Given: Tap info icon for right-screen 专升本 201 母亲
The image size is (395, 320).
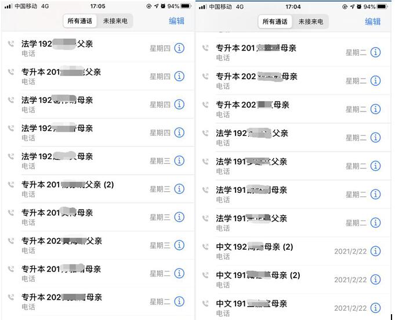Looking at the screenshot, I should coord(375,52).
